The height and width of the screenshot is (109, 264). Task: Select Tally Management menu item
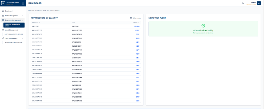[13, 38]
